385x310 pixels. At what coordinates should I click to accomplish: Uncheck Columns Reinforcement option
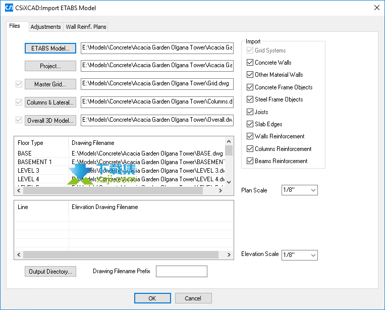pos(250,148)
